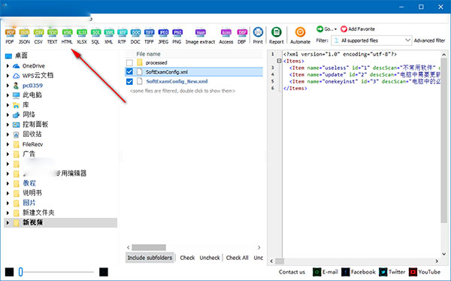Screen dimensions: 451x281
Task: Expand the 控制面板 tree node
Action: [x=8, y=125]
